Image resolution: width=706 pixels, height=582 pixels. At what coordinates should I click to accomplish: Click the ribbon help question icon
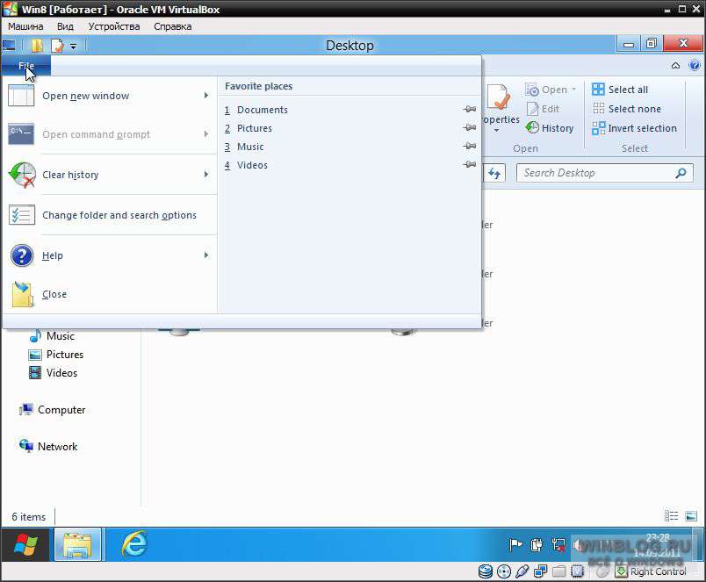pos(695,66)
